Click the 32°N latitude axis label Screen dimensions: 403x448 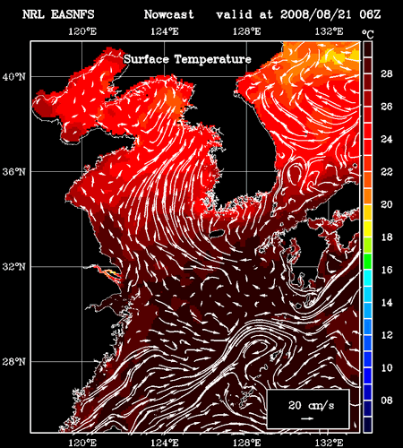14,266
